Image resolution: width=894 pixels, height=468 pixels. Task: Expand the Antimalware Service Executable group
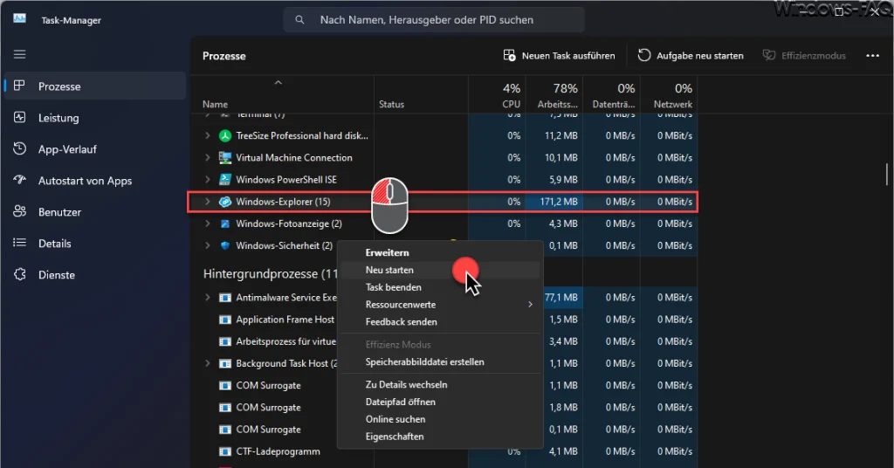[208, 298]
